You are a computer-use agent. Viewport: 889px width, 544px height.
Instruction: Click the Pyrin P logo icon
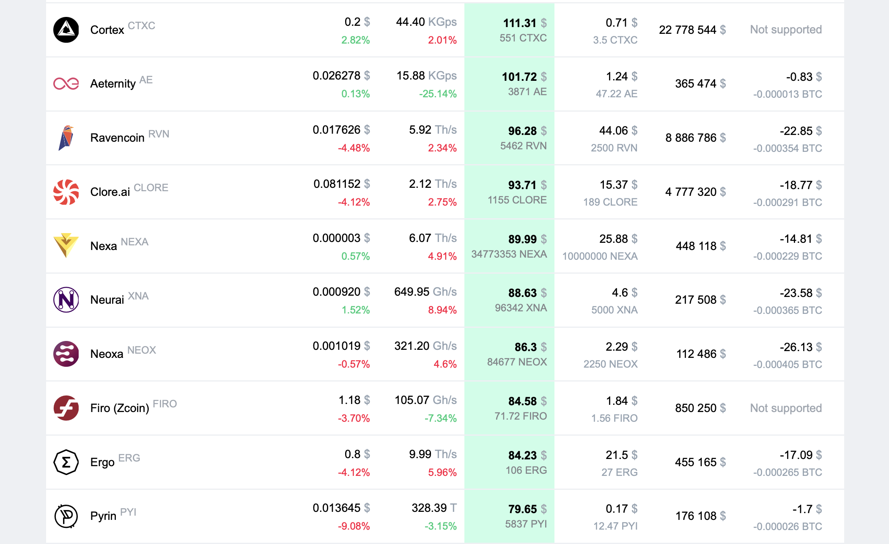tap(66, 516)
